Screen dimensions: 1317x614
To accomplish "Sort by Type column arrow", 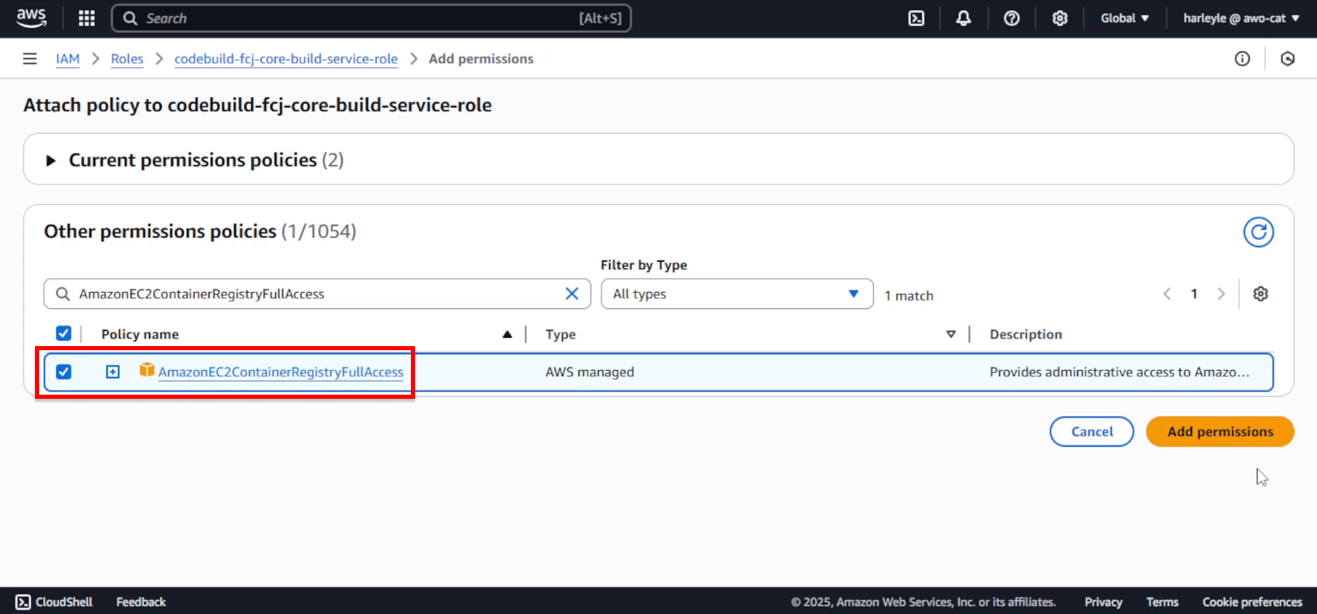I will (951, 334).
